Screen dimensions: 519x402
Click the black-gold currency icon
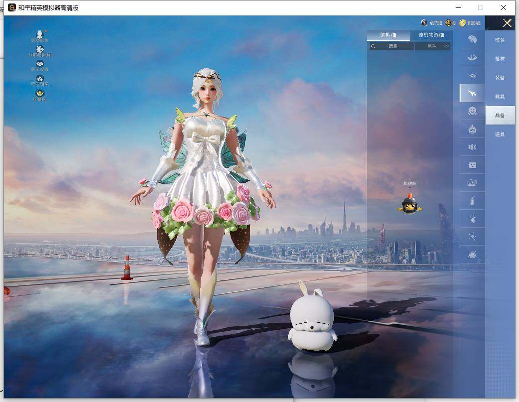[x=448, y=23]
